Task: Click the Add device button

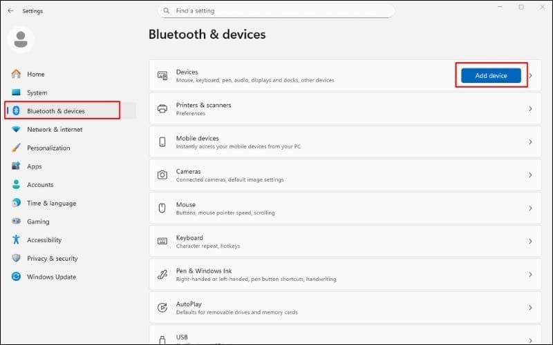Action: 491,75
